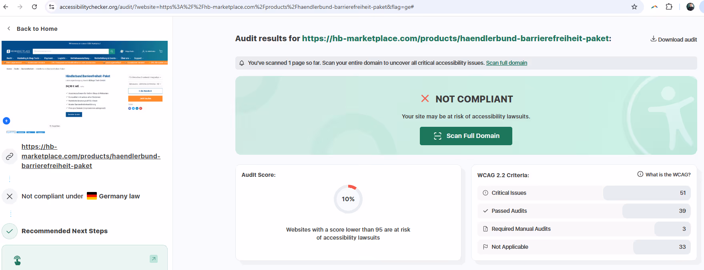704x270 pixels.
Task: Click the address bar URL field
Action: point(344,7)
